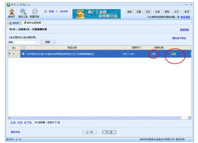
Task: Open the 设置 settings button
Action: (x=139, y=12)
